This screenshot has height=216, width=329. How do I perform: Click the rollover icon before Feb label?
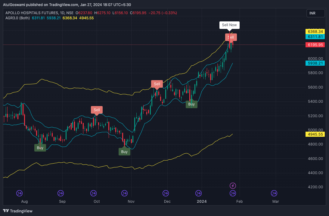pos(233,193)
